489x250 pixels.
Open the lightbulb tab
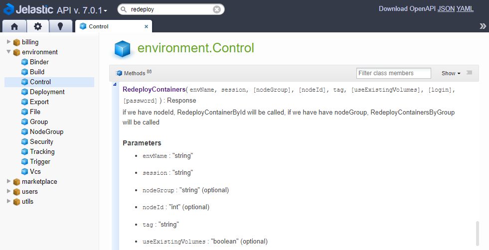pos(60,26)
